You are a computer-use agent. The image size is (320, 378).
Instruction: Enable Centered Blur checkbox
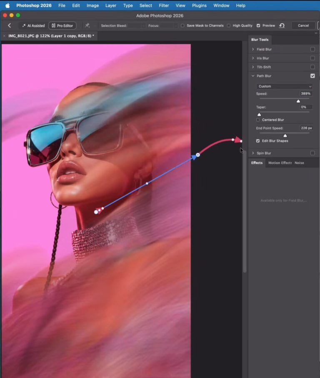coord(258,120)
